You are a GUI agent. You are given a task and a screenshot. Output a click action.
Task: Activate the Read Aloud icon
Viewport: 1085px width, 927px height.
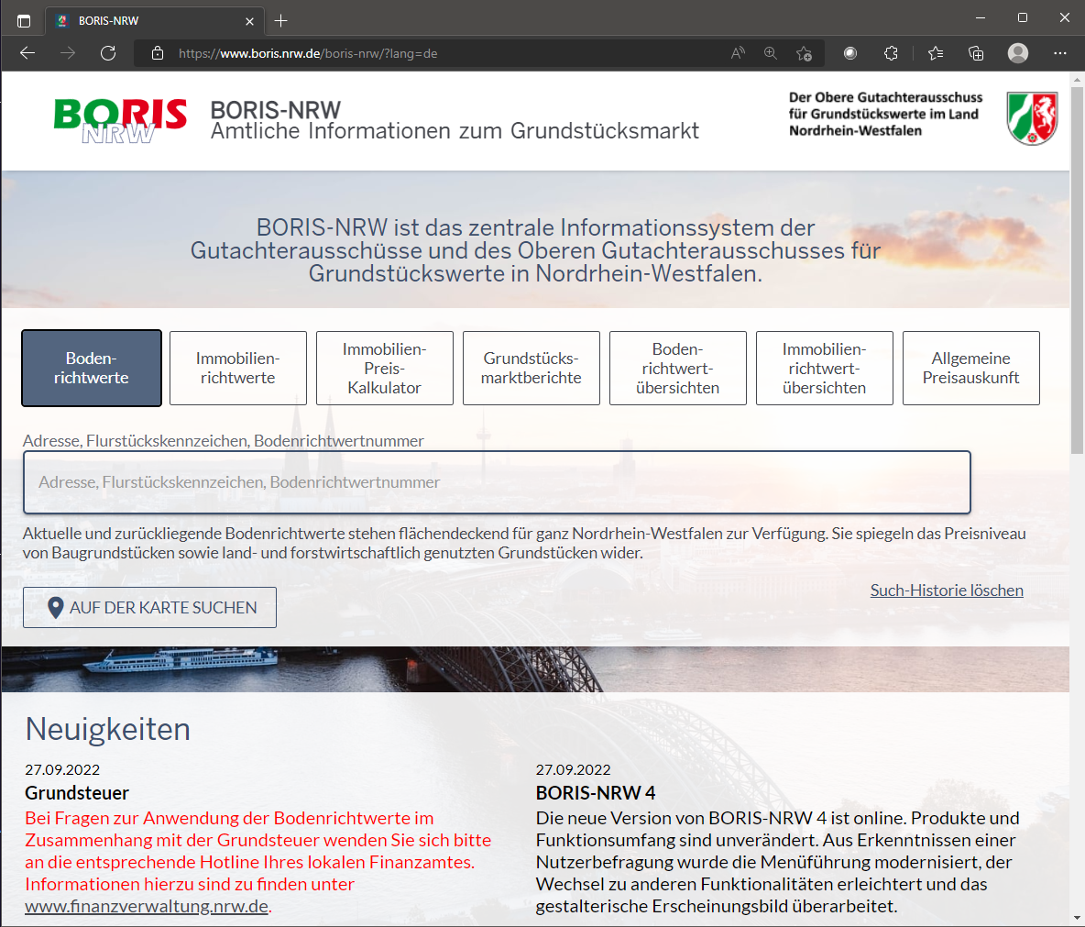pyautogui.click(x=738, y=53)
